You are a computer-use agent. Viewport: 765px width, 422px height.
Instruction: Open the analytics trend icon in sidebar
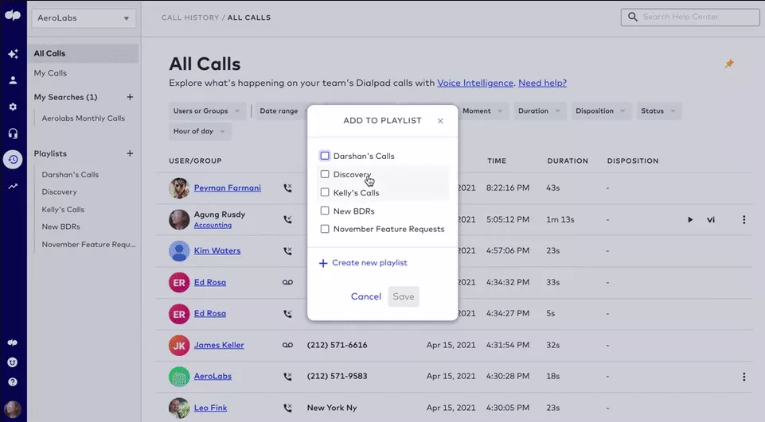click(13, 187)
